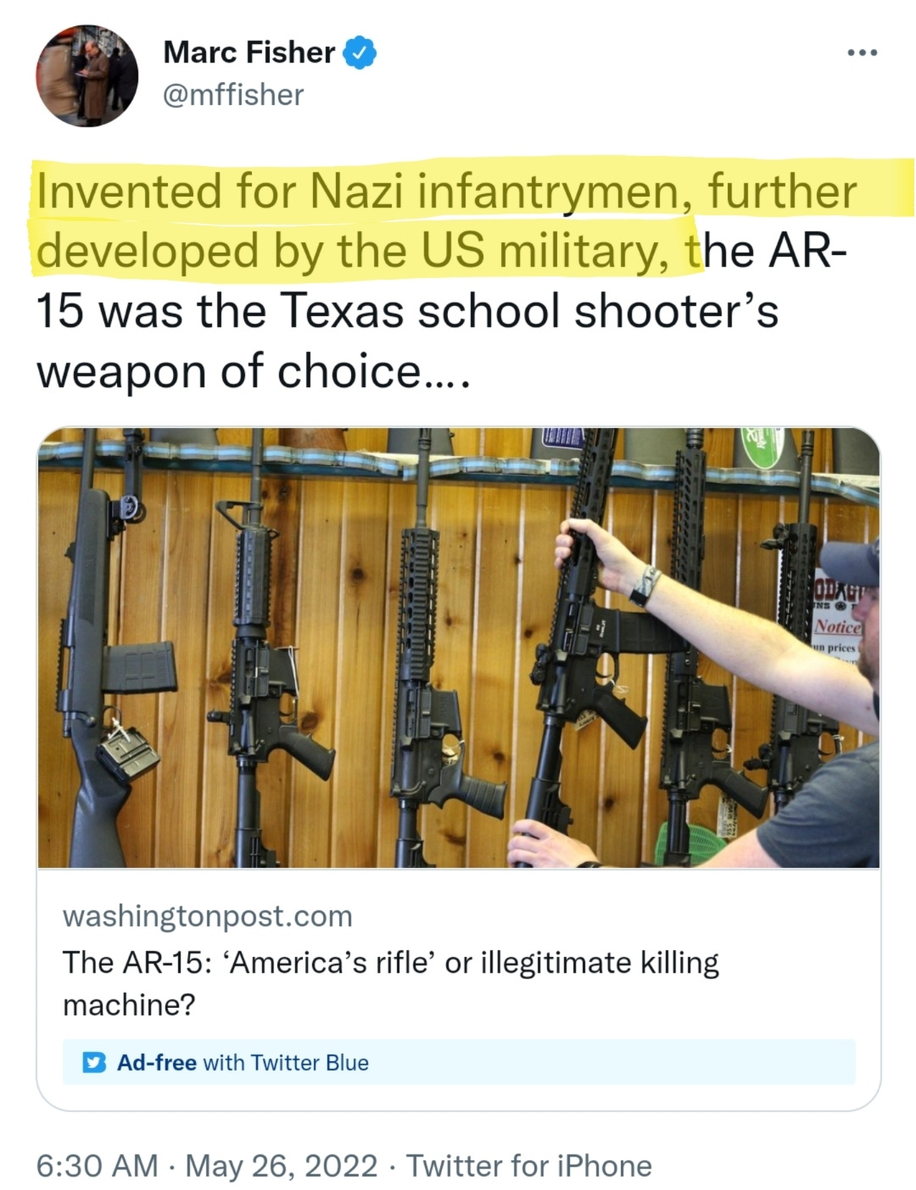916x1190 pixels.
Task: Open the three-dot more options menu
Action: pyautogui.click(x=863, y=53)
